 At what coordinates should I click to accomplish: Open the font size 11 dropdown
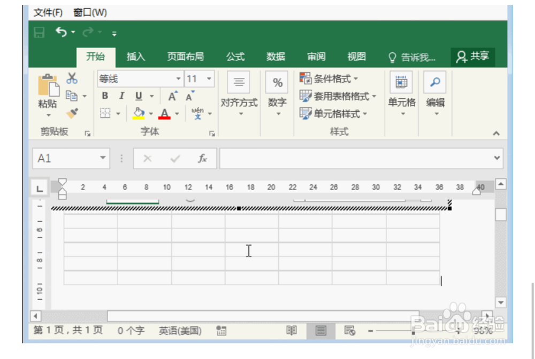(209, 79)
